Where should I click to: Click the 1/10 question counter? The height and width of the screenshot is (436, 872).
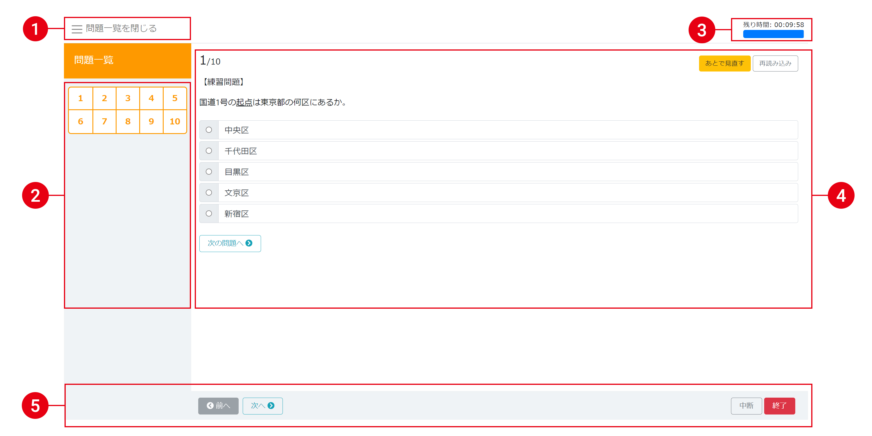tap(210, 60)
